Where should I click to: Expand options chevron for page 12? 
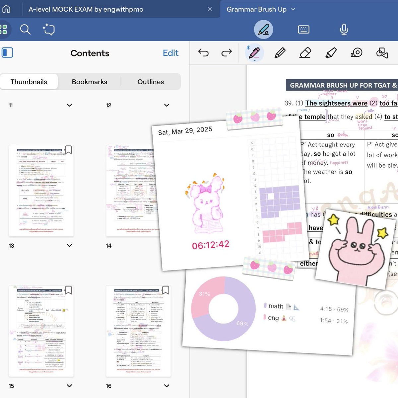pyautogui.click(x=166, y=105)
